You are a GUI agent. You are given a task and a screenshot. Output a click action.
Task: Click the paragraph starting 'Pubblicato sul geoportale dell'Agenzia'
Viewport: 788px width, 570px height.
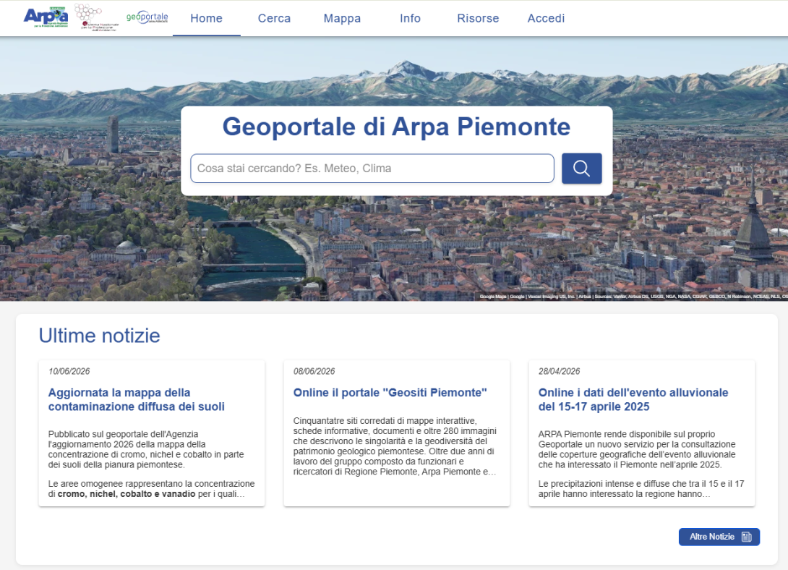pyautogui.click(x=146, y=449)
